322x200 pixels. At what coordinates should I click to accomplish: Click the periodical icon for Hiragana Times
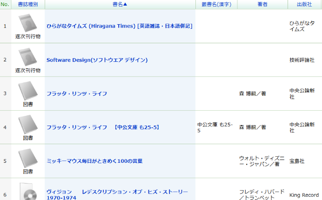pos(28,23)
